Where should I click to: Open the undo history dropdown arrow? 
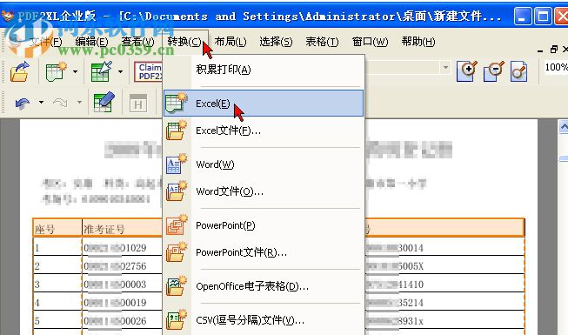41,103
